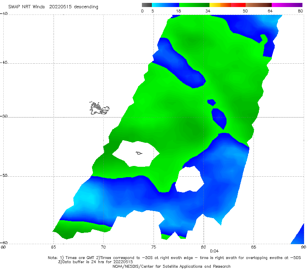This screenshot has height=269, width=307.
Task: Click the "SMAP NRT Winds 20220515 descending" title
Action: [53, 7]
